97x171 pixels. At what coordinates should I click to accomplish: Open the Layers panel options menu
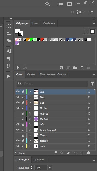[x=94, y=74]
